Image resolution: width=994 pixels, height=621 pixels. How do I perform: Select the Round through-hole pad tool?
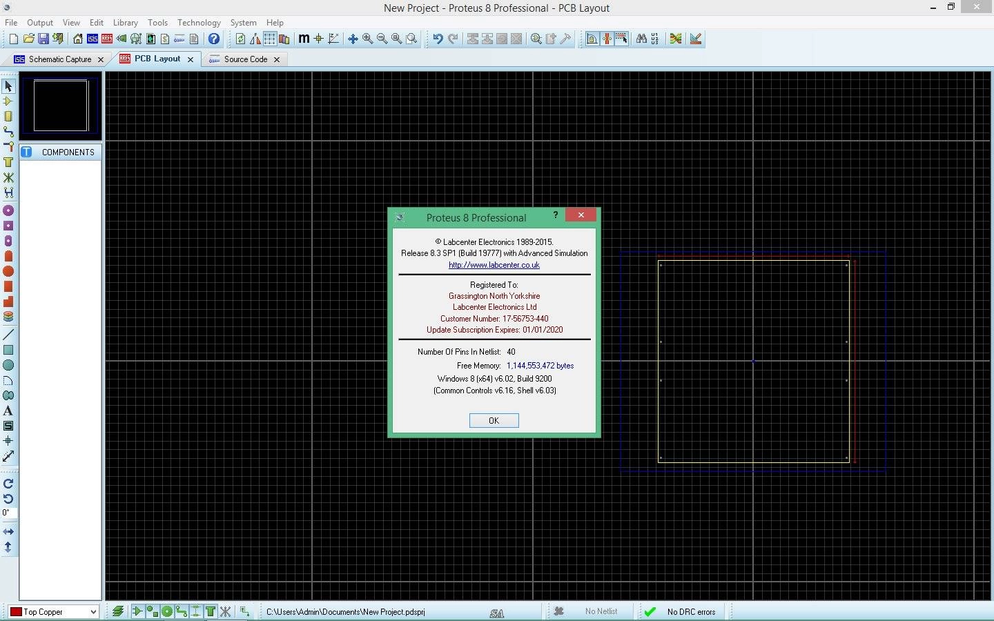pos(8,210)
